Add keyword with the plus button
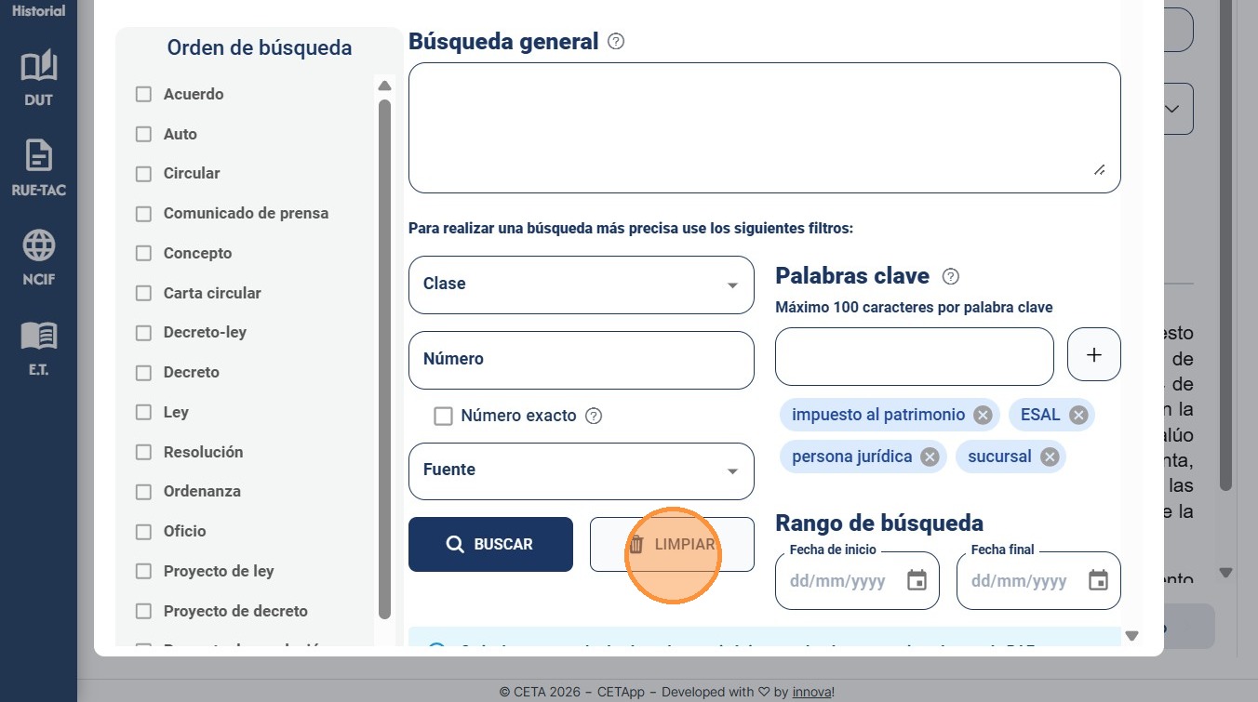The height and width of the screenshot is (702, 1258). [1094, 354]
